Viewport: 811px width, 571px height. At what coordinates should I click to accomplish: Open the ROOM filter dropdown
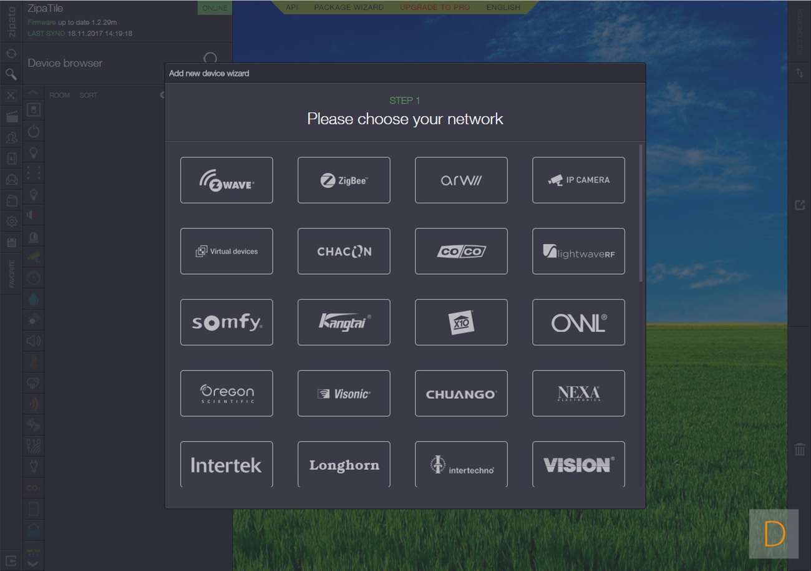click(60, 95)
